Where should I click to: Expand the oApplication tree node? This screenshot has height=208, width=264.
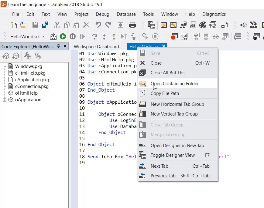(5, 100)
